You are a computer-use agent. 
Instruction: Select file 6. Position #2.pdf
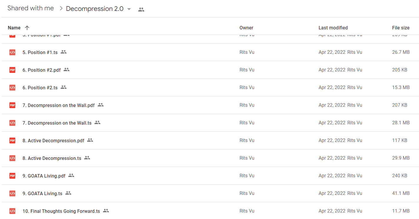click(x=41, y=70)
